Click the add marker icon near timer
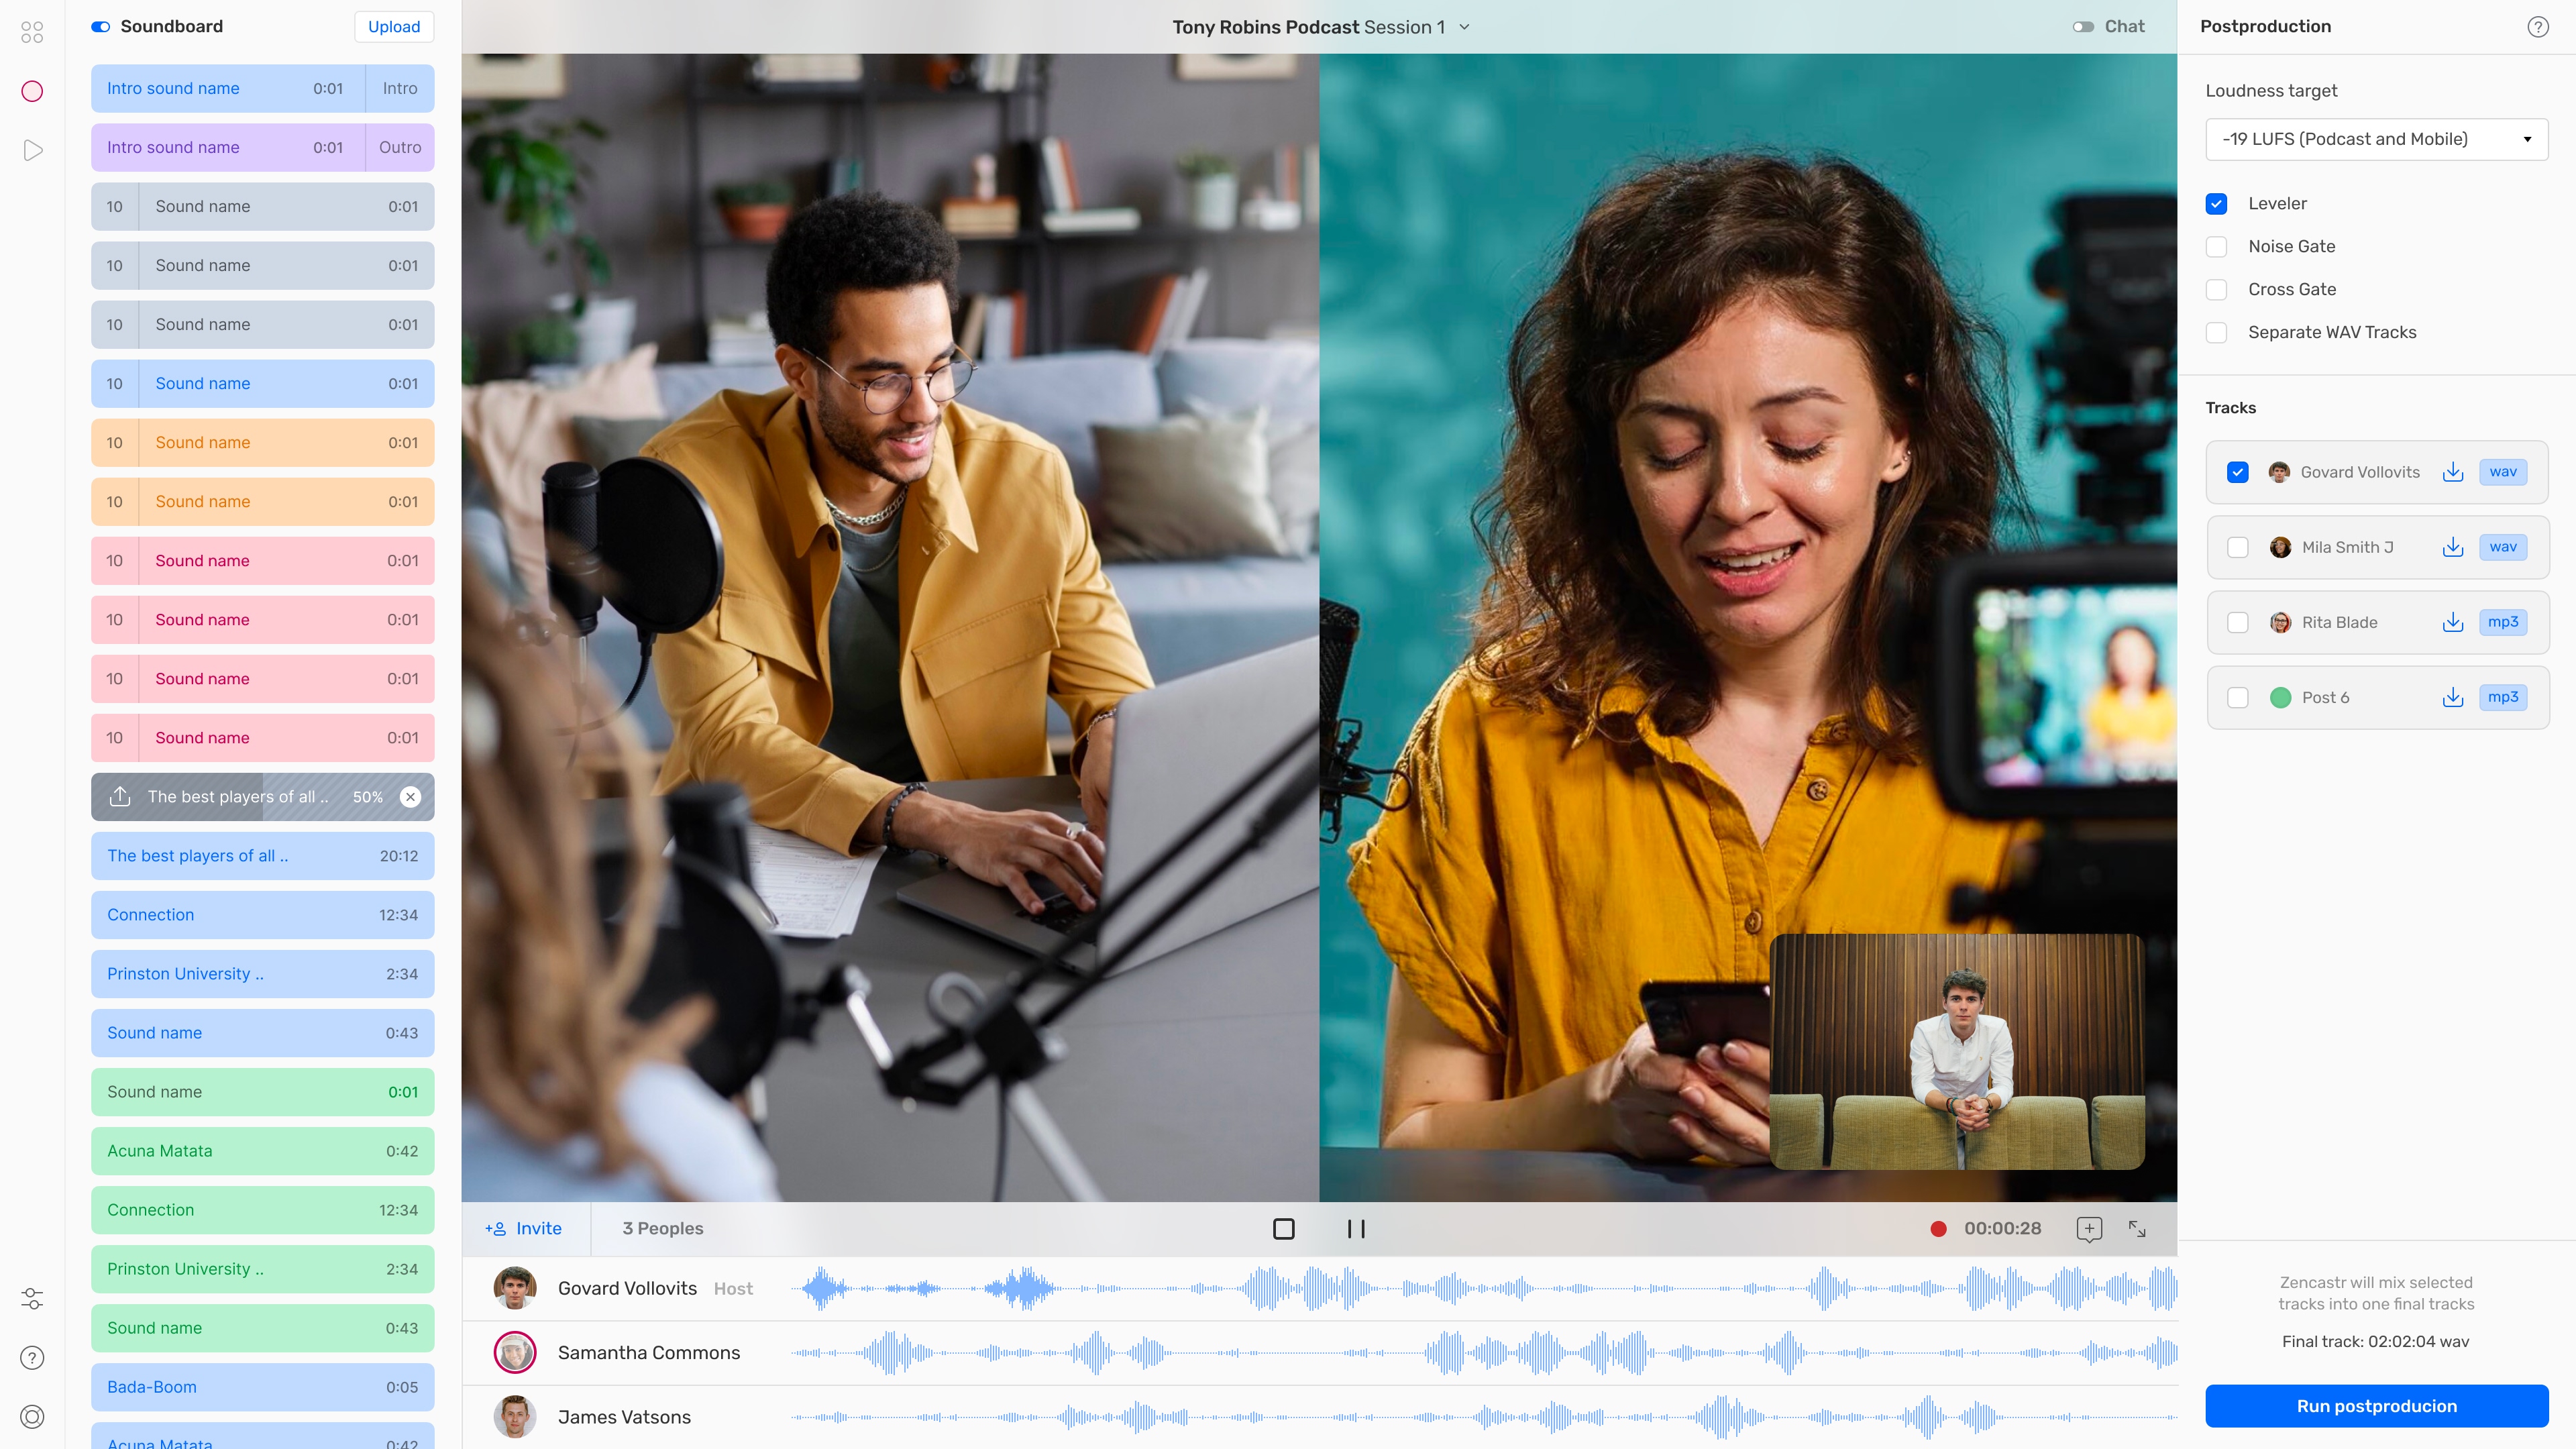The width and height of the screenshot is (2576, 1449). pyautogui.click(x=2088, y=1229)
